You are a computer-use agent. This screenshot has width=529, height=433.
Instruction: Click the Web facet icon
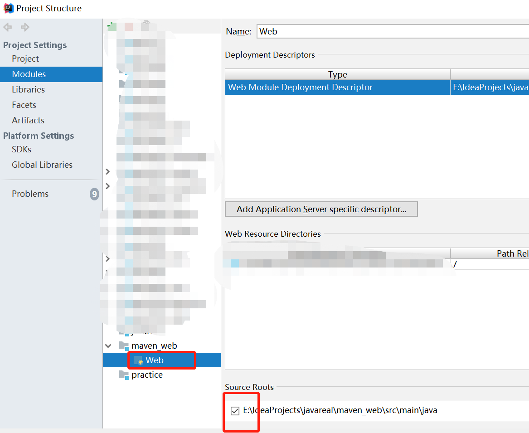[138, 360]
